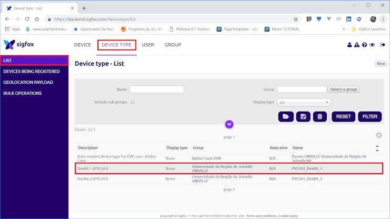Screen dimensions: 390x219
Task: Open Chrome three-dot menu
Action: click(383, 19)
